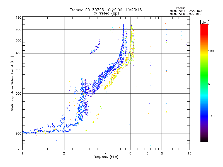The width and height of the screenshot is (223, 167).
Task: Click the colorbar tick label "-100"
Action: (x=212, y=116)
